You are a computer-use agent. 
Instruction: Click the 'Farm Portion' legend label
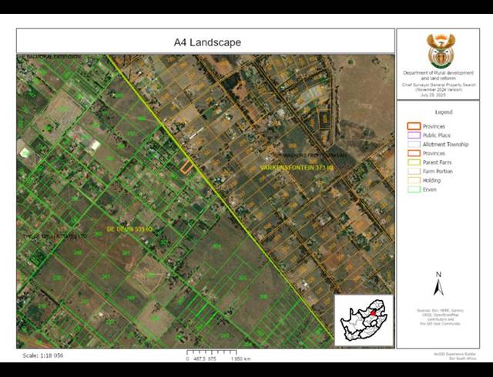click(438, 172)
